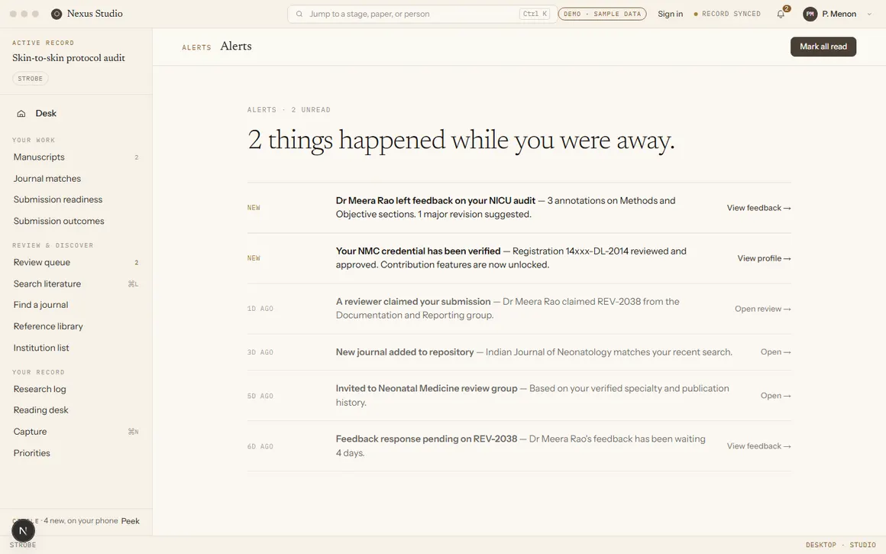886x554 pixels.
Task: Open Research log in the sidebar
Action: (76, 389)
